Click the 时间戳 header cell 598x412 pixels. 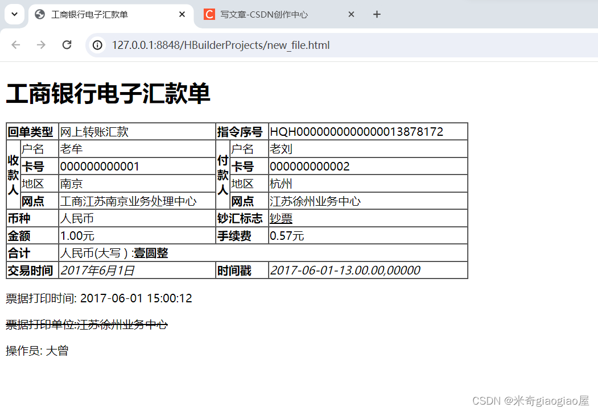pos(242,270)
